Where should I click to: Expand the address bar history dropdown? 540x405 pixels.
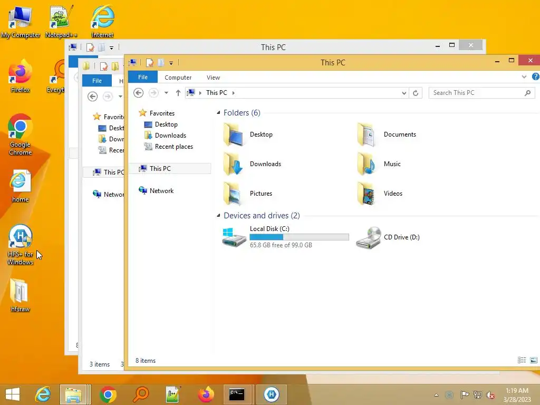point(404,93)
